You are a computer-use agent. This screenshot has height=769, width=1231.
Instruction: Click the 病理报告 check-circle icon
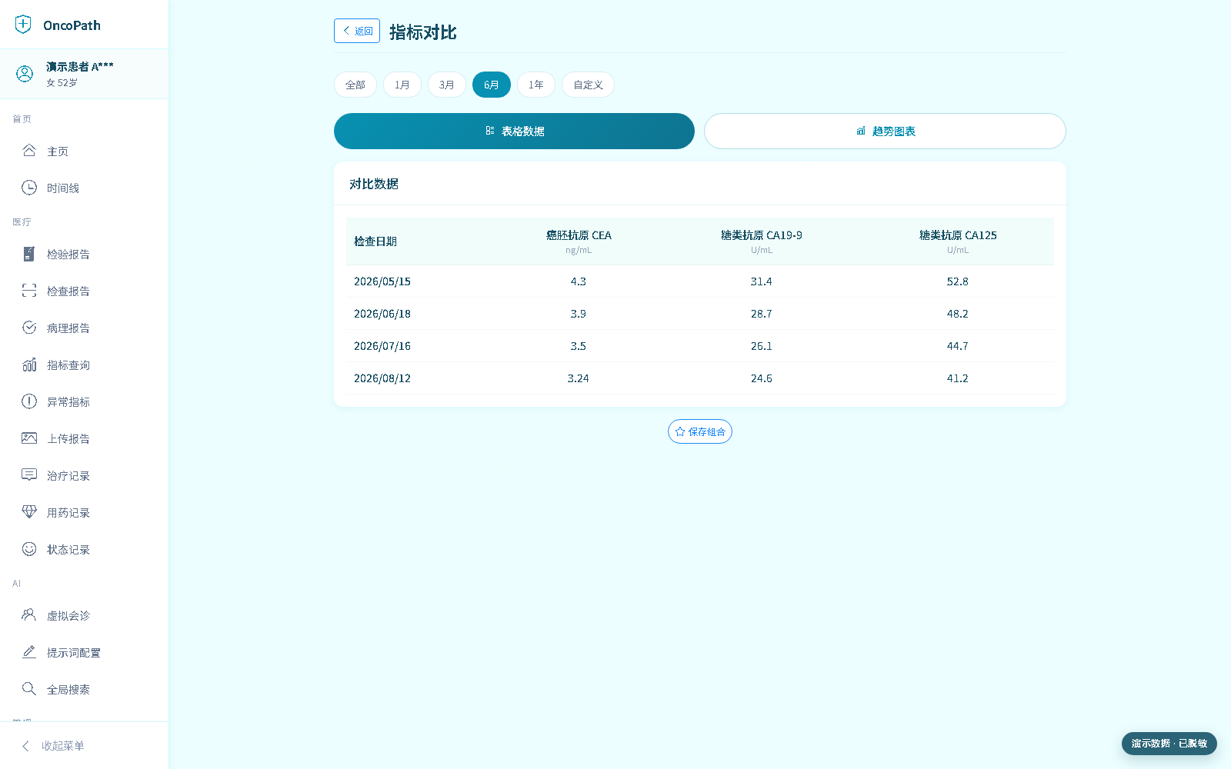[x=29, y=328]
